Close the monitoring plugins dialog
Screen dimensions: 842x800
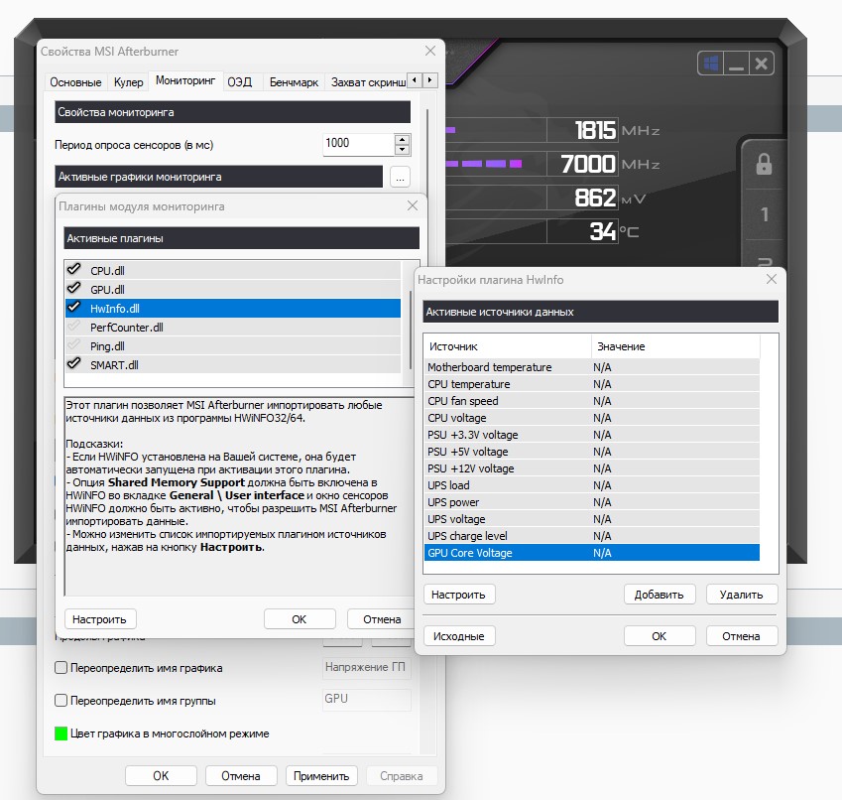pos(412,205)
